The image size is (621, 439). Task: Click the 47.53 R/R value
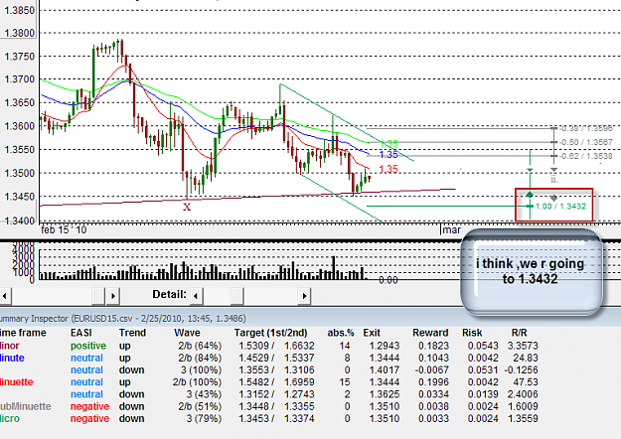pyautogui.click(x=526, y=382)
